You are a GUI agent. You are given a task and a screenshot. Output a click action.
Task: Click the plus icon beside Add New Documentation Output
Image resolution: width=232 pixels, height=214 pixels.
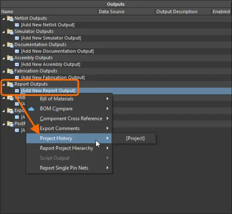17,51
